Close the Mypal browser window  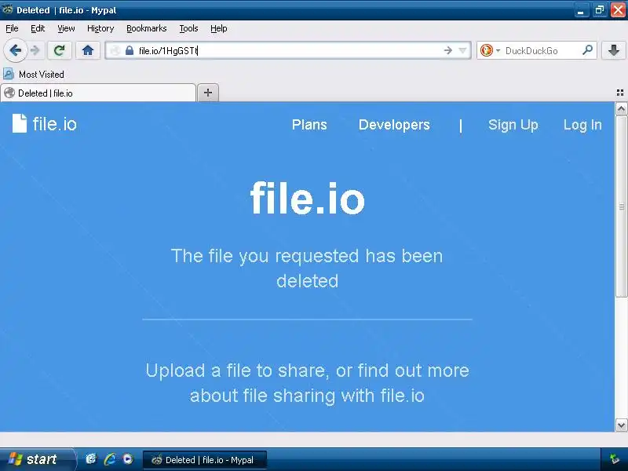[618, 10]
